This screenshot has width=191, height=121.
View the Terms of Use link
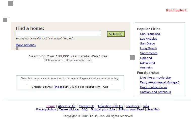click(x=69, y=109)
